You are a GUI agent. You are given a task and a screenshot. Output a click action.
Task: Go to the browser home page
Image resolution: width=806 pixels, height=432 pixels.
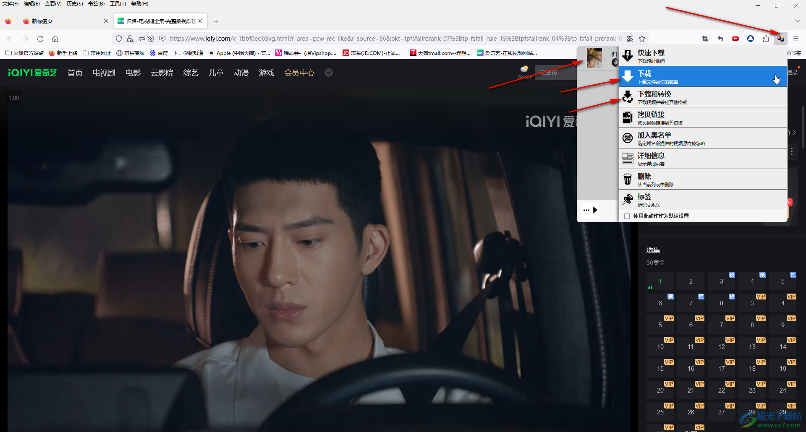tap(55, 39)
